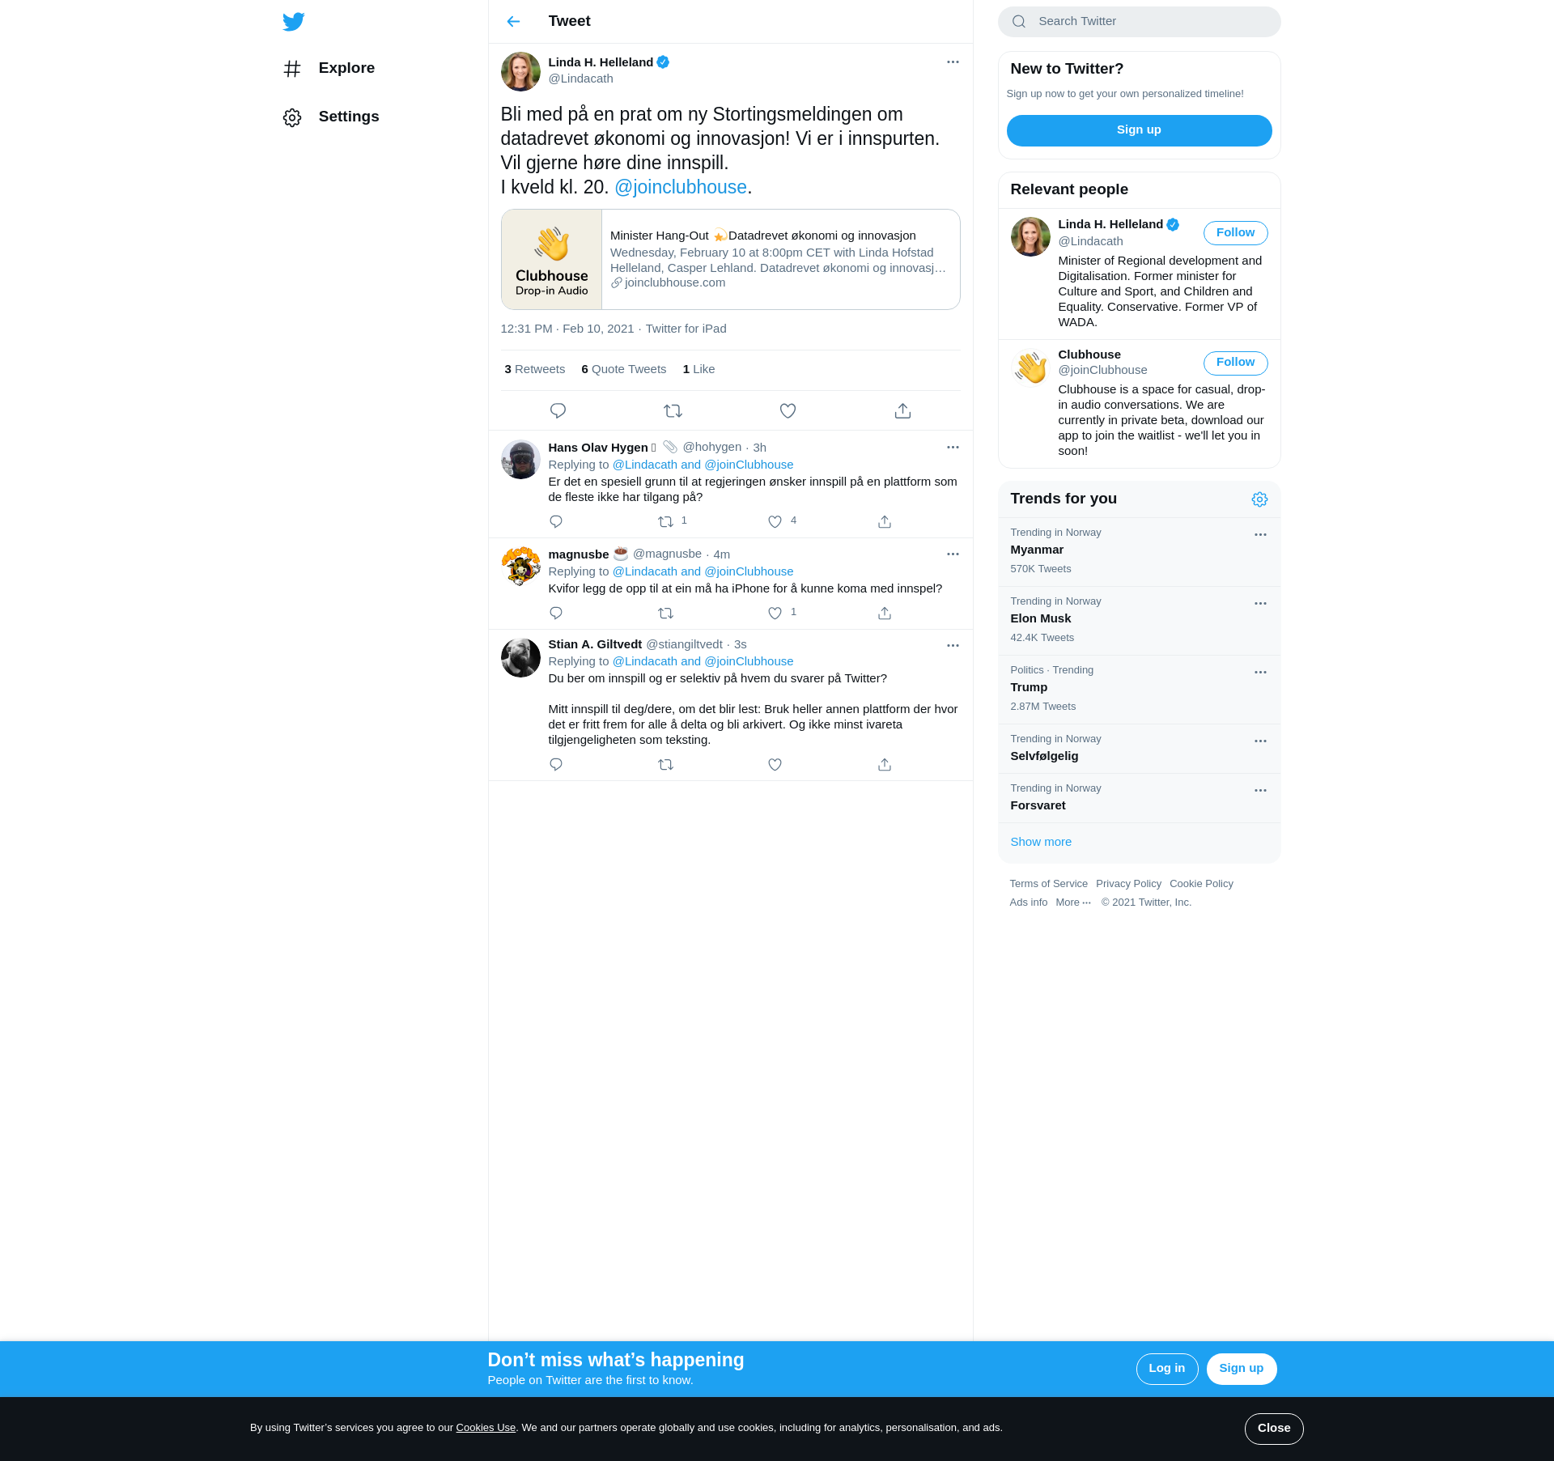Viewport: 1554px width, 1461px height.
Task: Open the Myanmar trend
Action: tap(1139, 551)
